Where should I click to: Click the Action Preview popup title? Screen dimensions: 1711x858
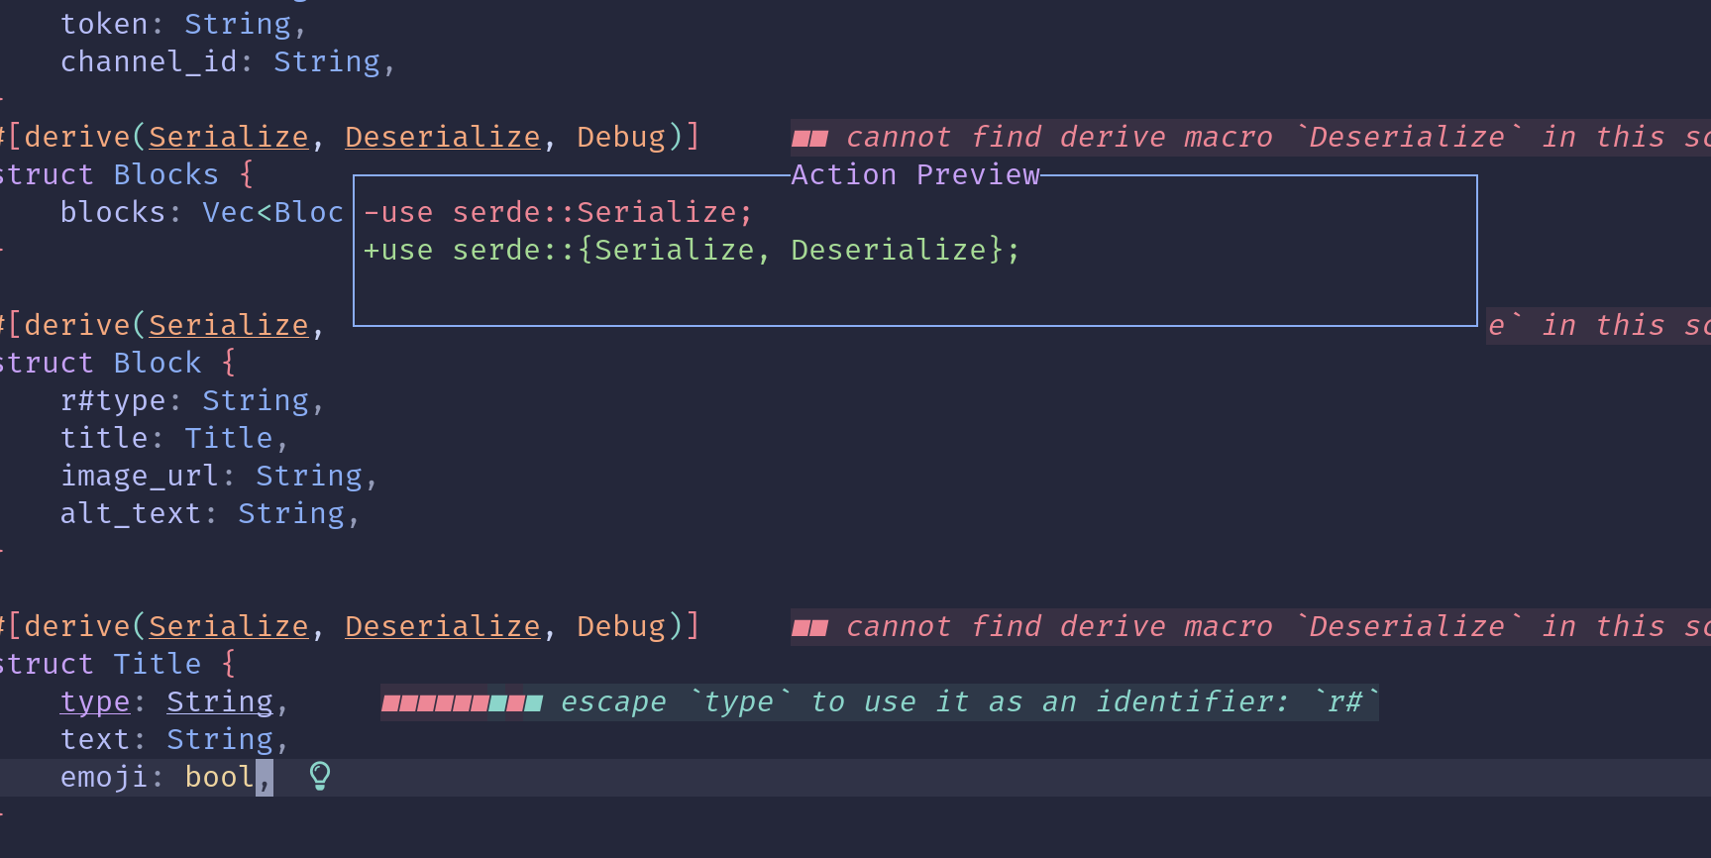tap(913, 174)
